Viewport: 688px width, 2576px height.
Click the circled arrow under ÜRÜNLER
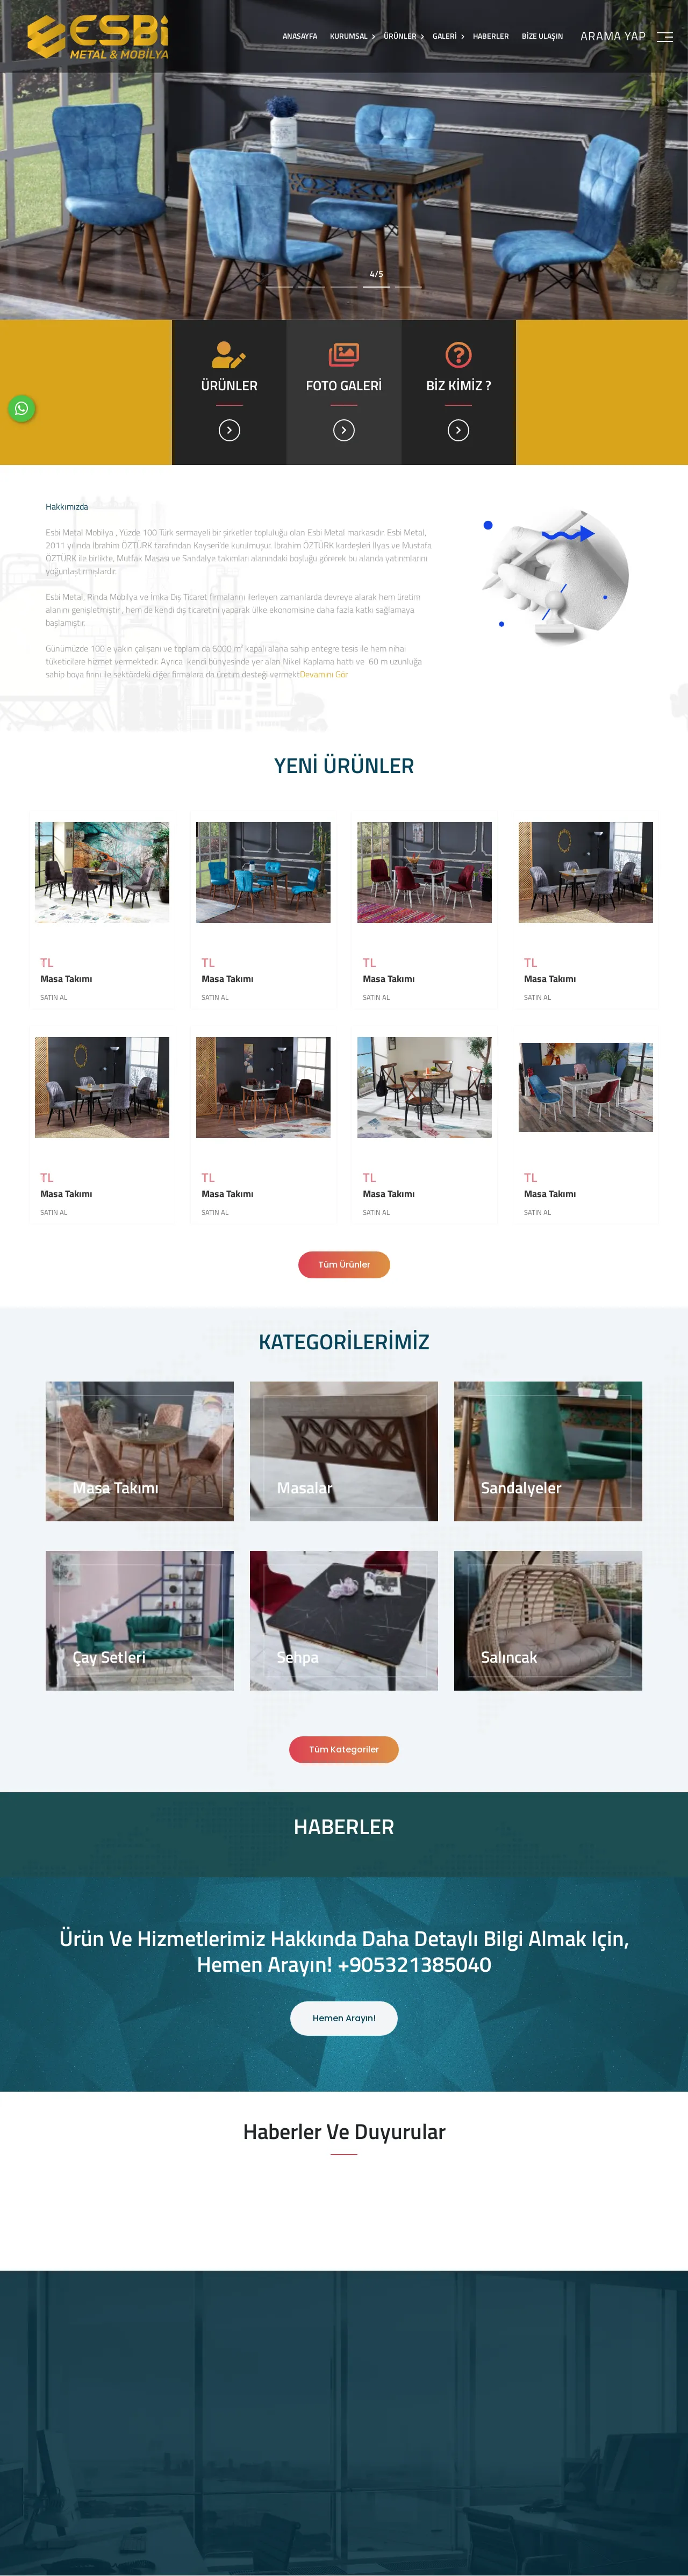click(229, 430)
